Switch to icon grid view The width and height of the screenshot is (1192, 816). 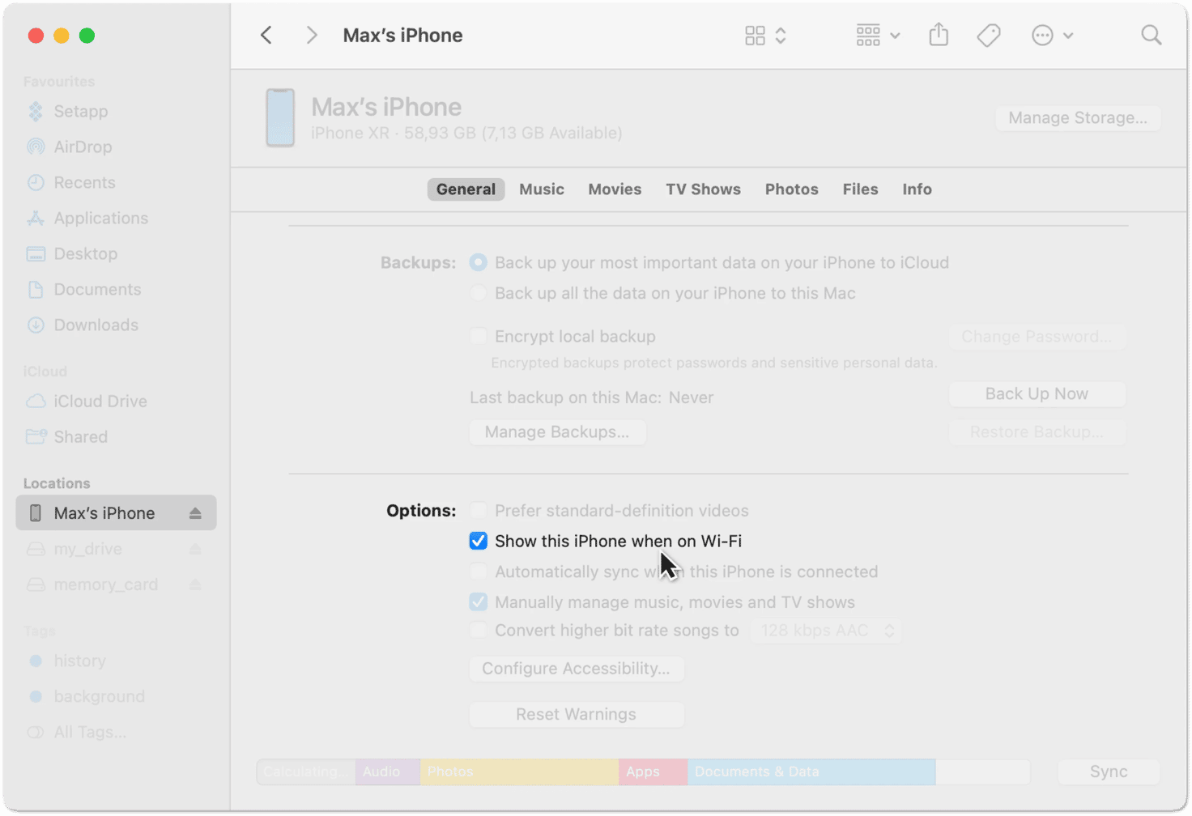coord(755,36)
